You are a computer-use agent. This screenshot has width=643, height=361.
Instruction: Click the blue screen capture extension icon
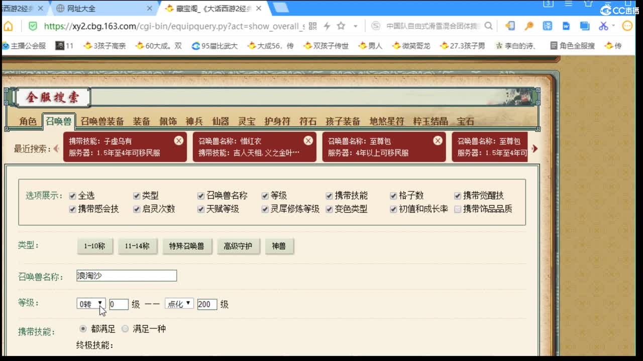585,26
